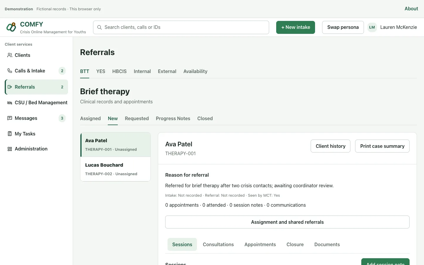The width and height of the screenshot is (424, 265).
Task: Click the search magnifier icon
Action: (x=100, y=27)
